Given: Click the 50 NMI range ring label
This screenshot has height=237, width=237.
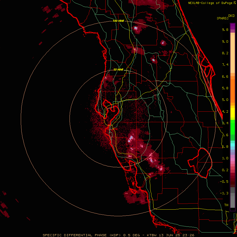Looking at the screenshot, I should (118, 70).
